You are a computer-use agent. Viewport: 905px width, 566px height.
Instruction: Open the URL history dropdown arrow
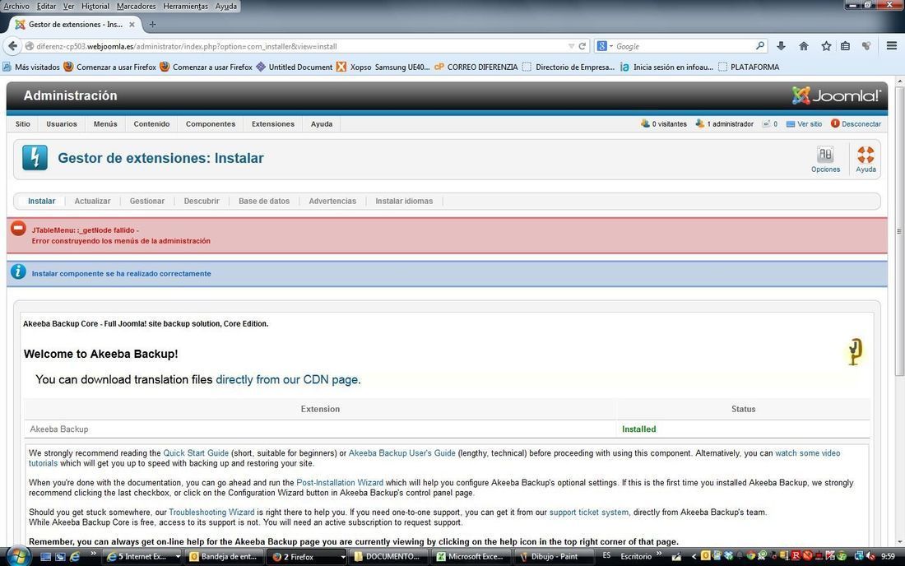(572, 46)
